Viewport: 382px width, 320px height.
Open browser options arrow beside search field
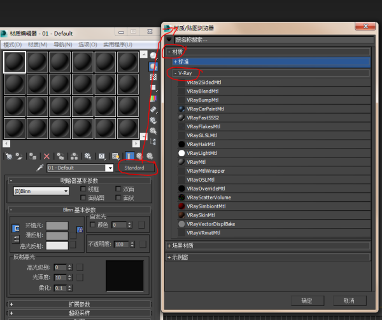click(x=169, y=39)
